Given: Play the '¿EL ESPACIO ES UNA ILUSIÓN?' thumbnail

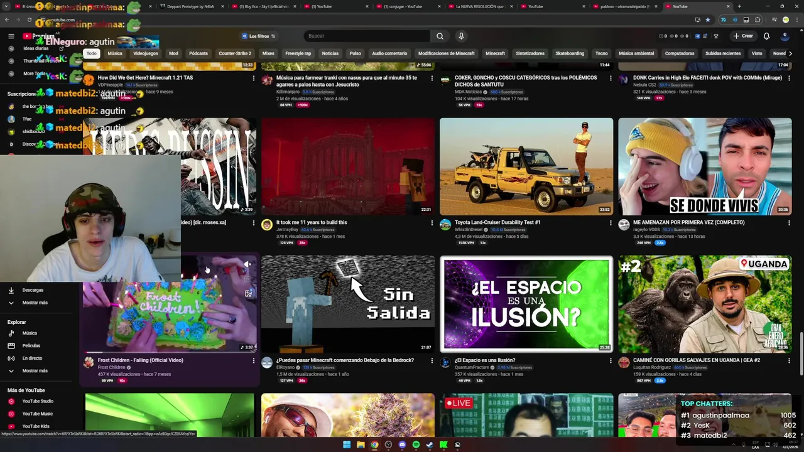Looking at the screenshot, I should (x=526, y=304).
